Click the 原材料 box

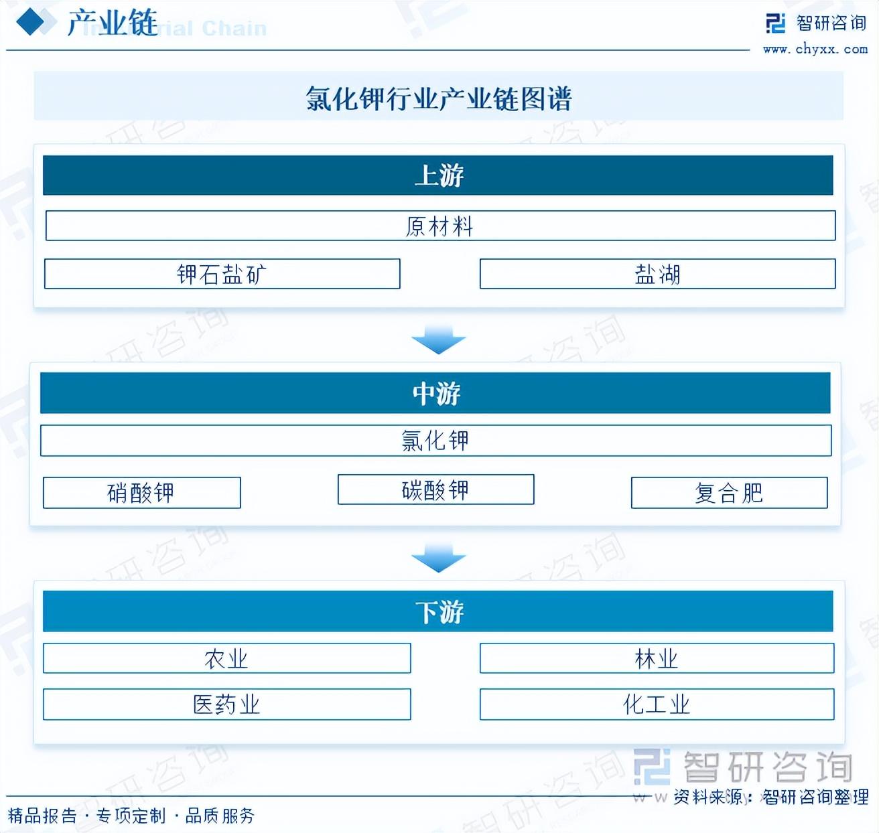coord(440,226)
